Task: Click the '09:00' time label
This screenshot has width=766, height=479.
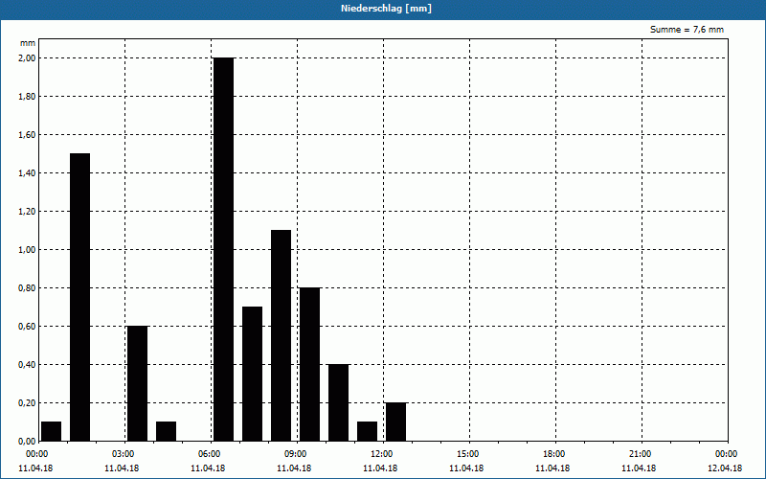Action: [x=298, y=454]
